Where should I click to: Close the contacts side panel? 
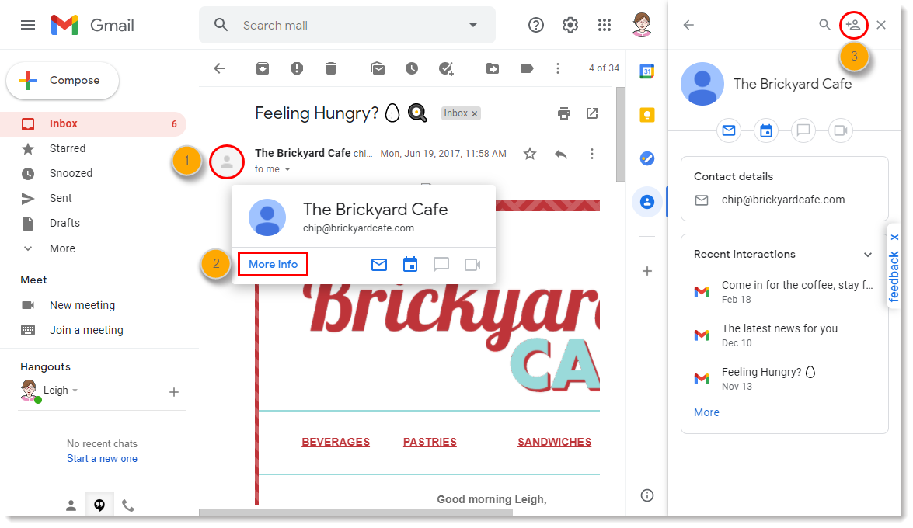coord(881,24)
